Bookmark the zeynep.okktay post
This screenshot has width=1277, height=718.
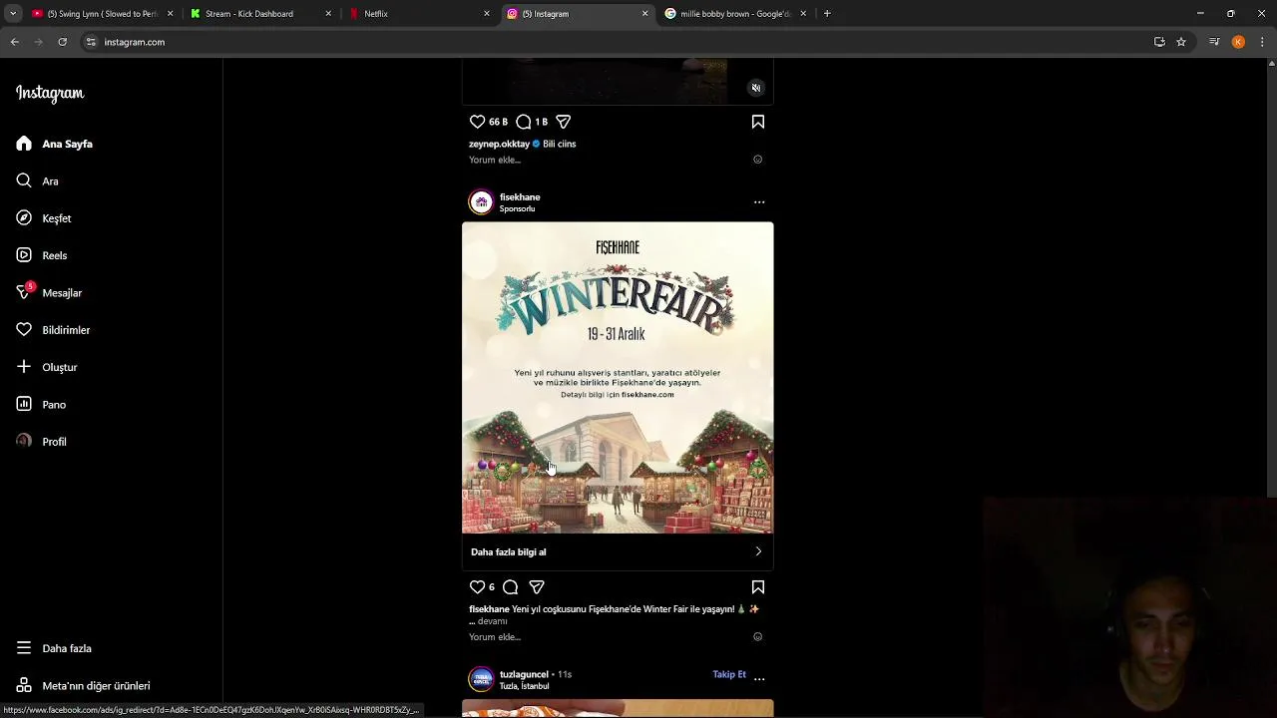point(758,122)
